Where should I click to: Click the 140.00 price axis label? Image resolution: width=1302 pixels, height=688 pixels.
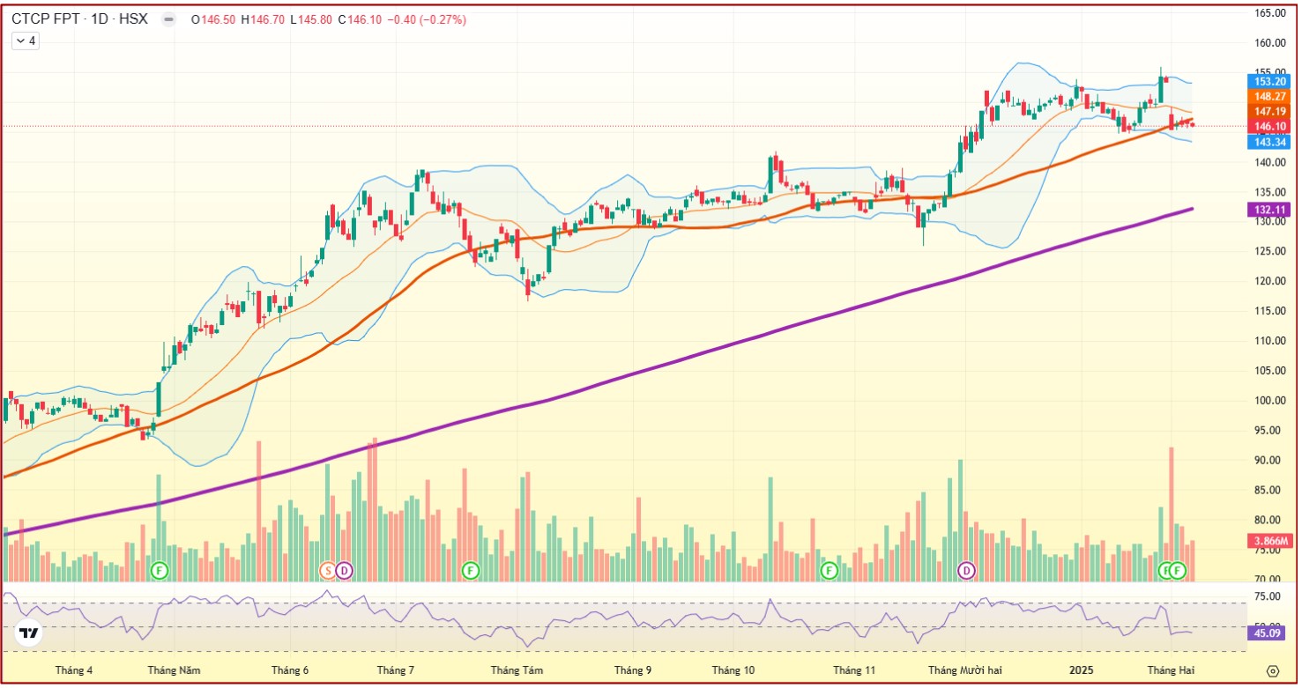click(1271, 162)
